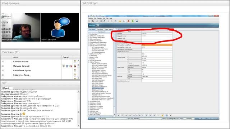This screenshot has width=230, height=129.
Task: Select 2.7.5 Mobile Extension tree item
Action: (98, 52)
